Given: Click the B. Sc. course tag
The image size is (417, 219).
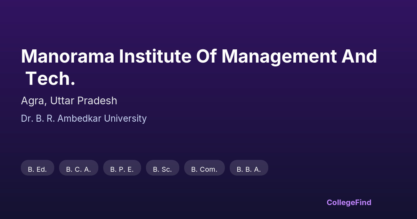Looking at the screenshot, I should click(x=162, y=169).
